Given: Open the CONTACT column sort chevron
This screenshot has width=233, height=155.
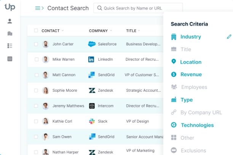Looking at the screenshot, I should (x=62, y=30).
